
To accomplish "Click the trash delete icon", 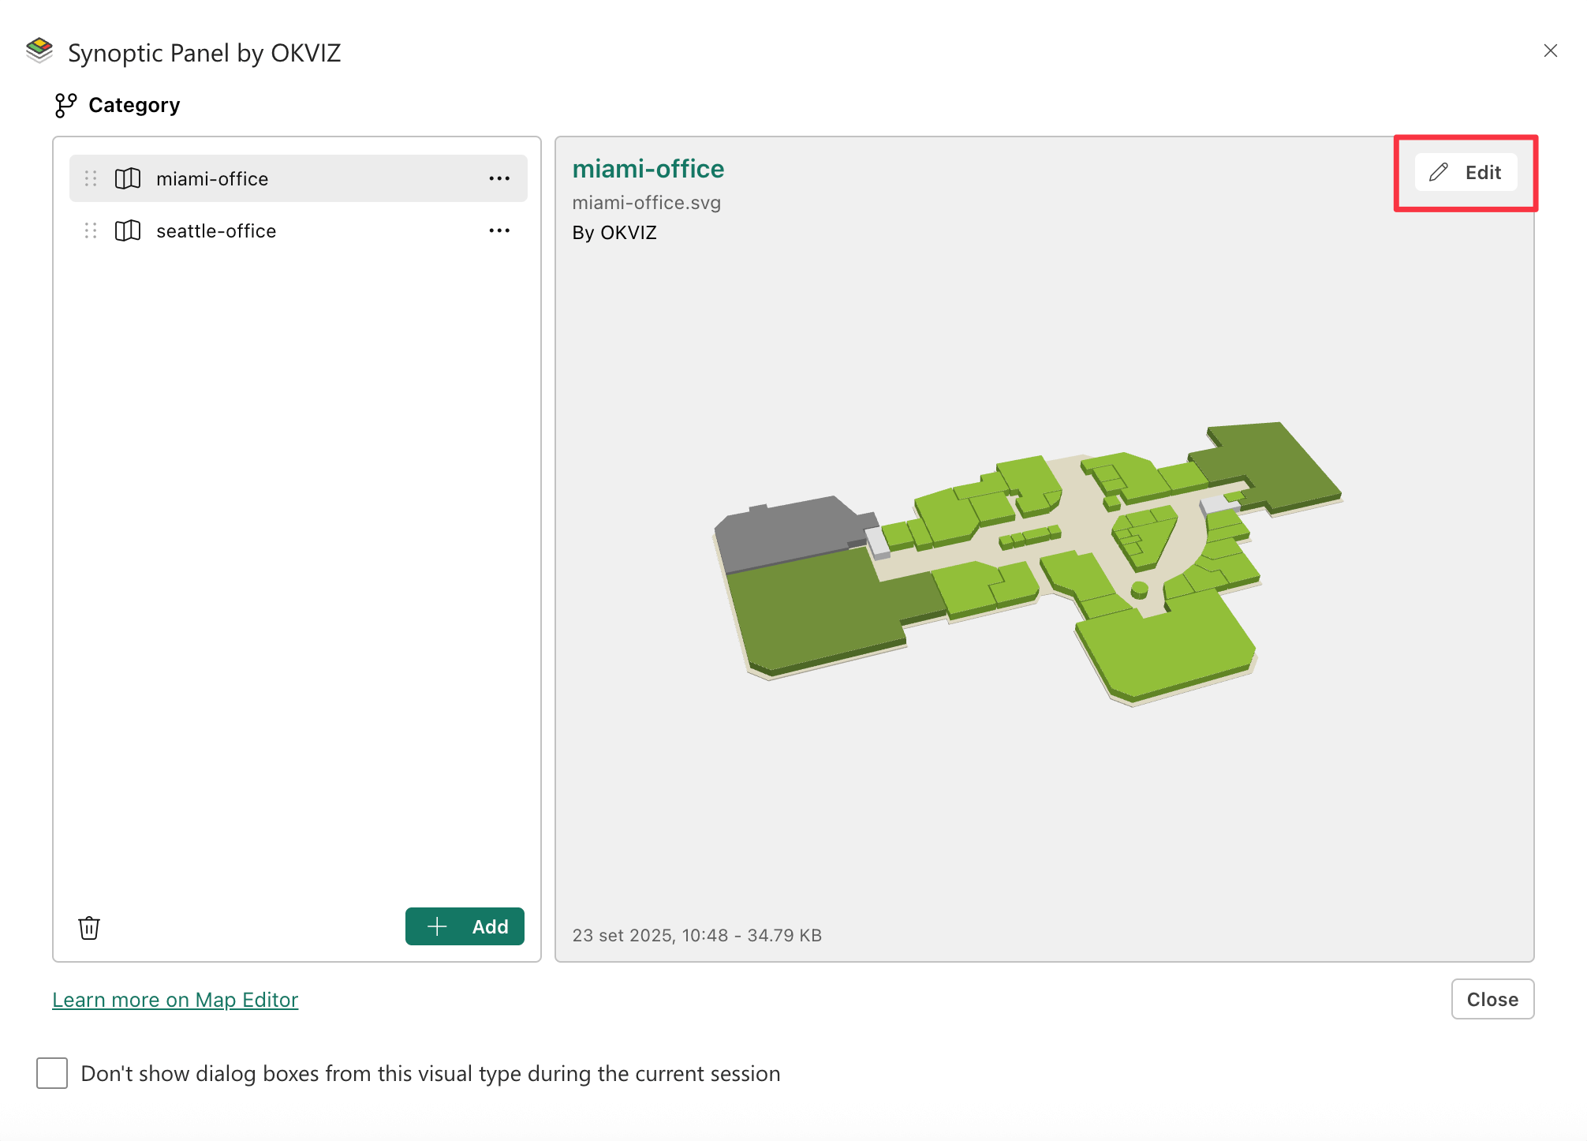I will pos(89,927).
